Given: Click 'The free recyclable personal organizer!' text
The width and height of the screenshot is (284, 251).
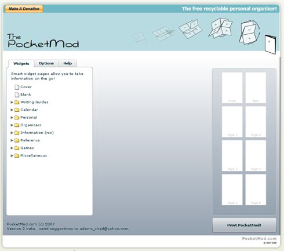Looking at the screenshot, I should pos(230,9).
